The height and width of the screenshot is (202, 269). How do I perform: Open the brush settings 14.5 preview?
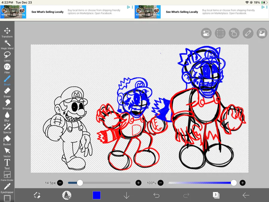(x=67, y=195)
